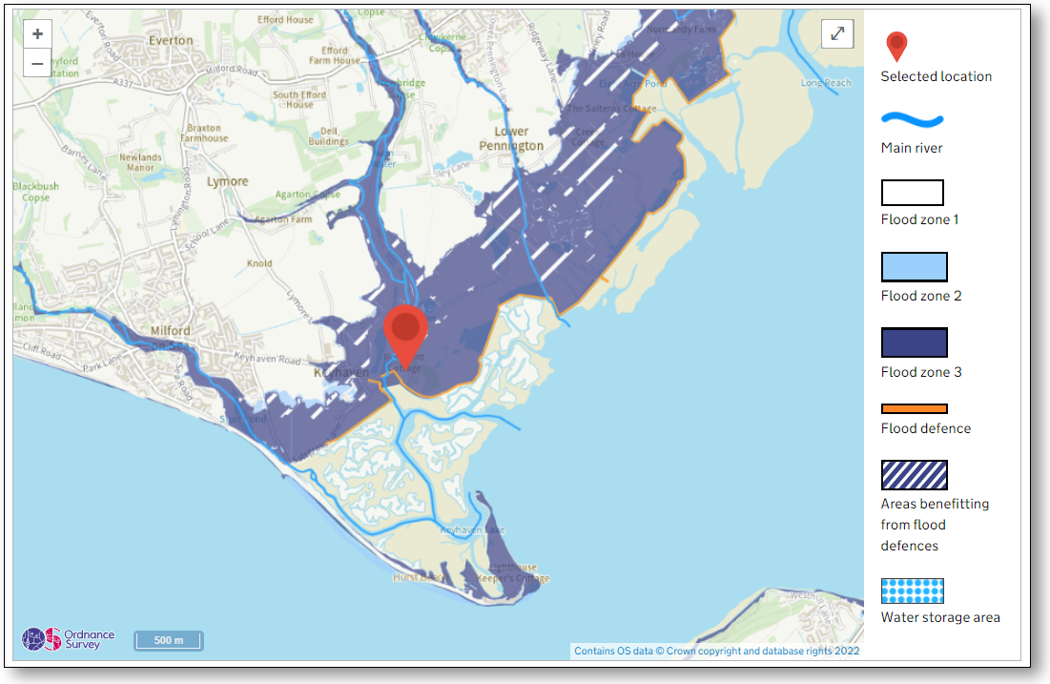Click the 500 m scale bar
The width and height of the screenshot is (1050, 684).
tap(168, 640)
